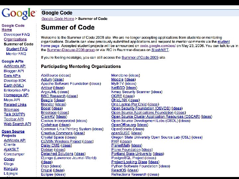
Task: Open the Moodle organization link
Action: point(117,80)
